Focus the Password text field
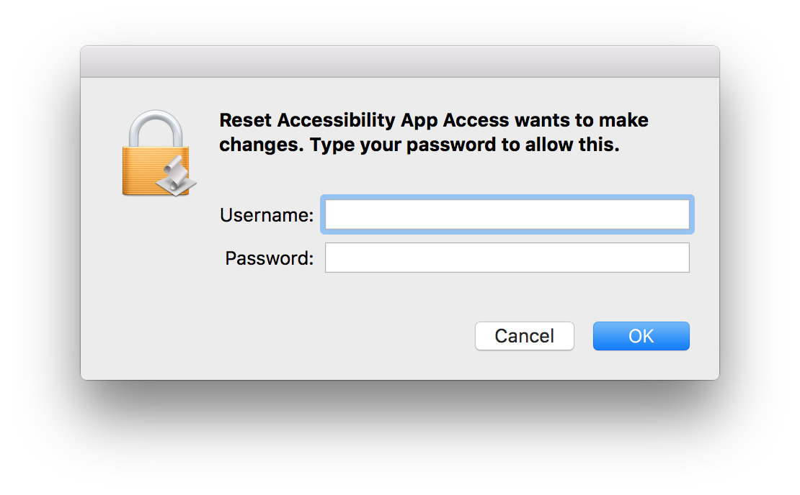The height and width of the screenshot is (495, 800). [507, 258]
